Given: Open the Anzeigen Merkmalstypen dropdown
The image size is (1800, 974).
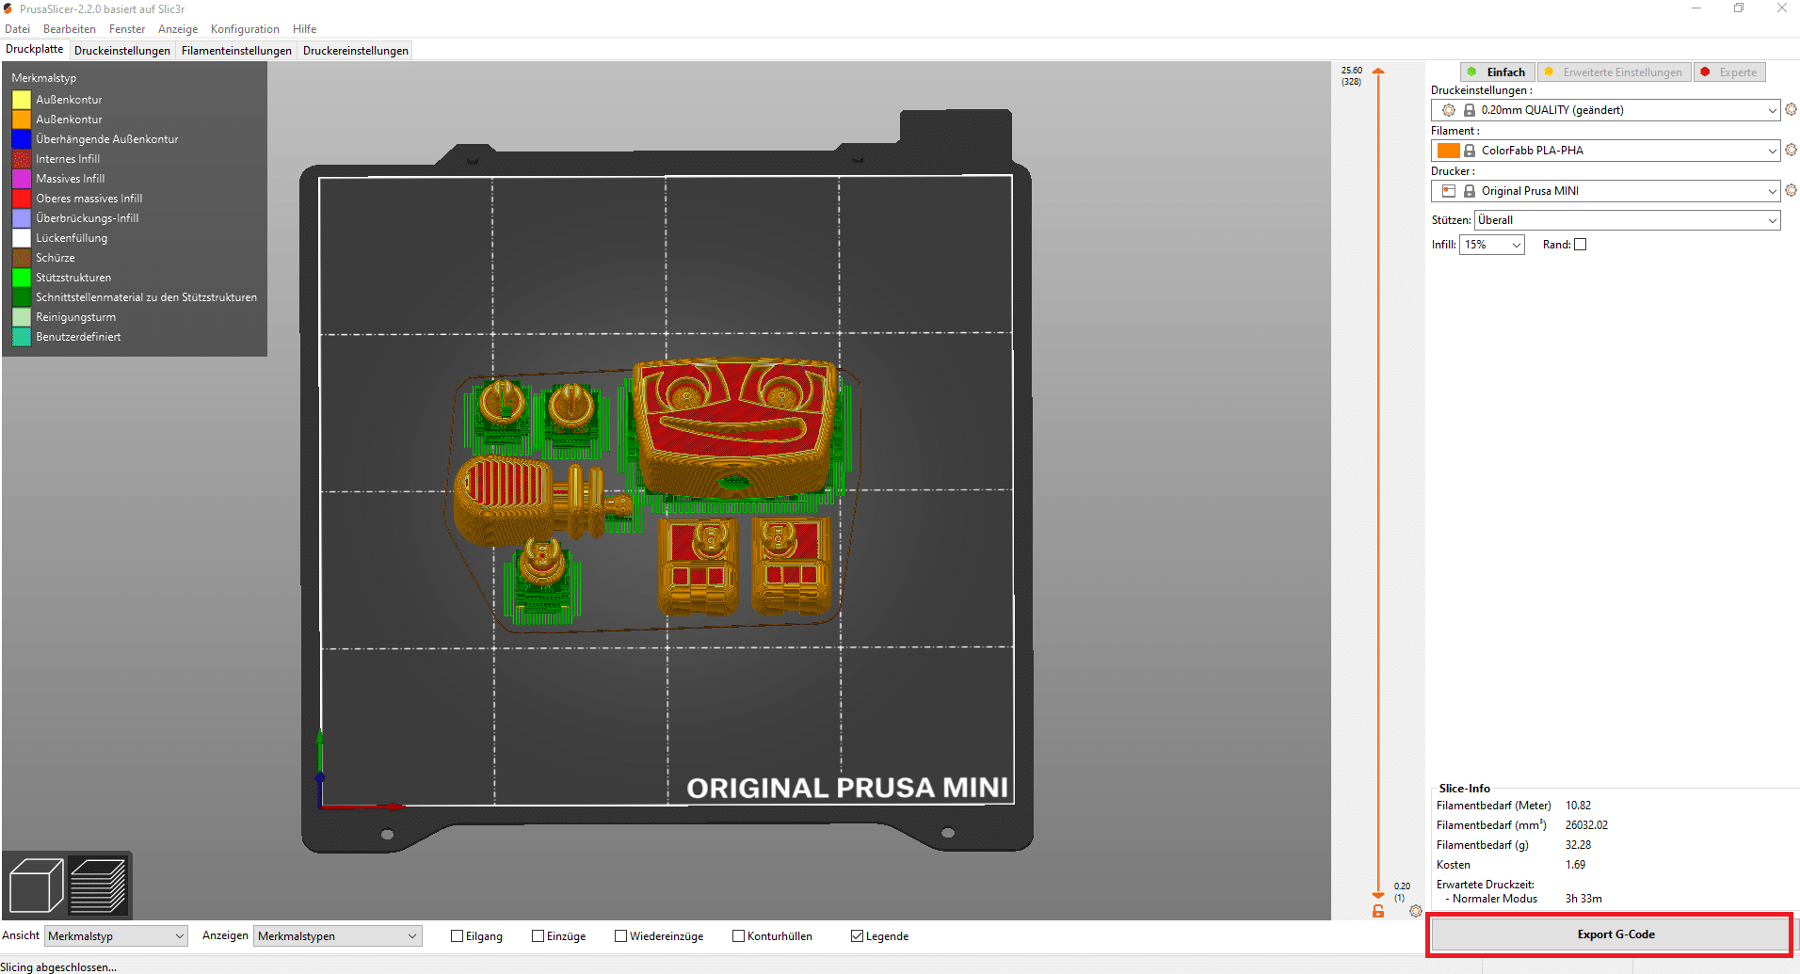Looking at the screenshot, I should 338,936.
